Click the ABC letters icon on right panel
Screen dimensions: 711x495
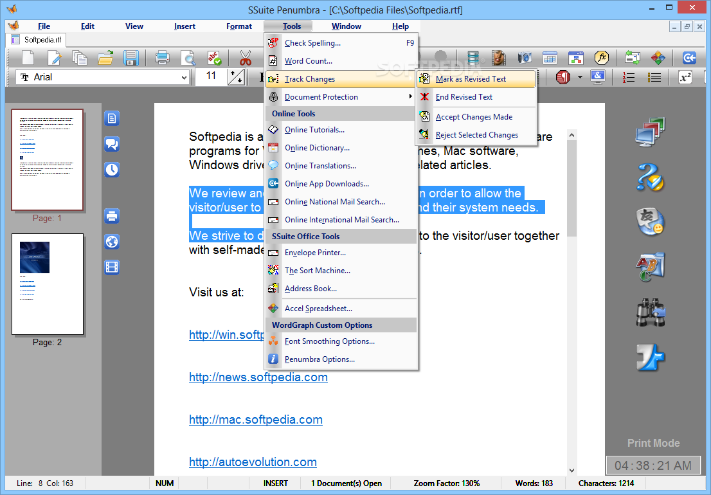[x=650, y=267]
